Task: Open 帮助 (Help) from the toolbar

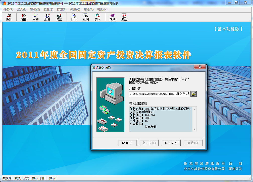Action: click(x=112, y=17)
